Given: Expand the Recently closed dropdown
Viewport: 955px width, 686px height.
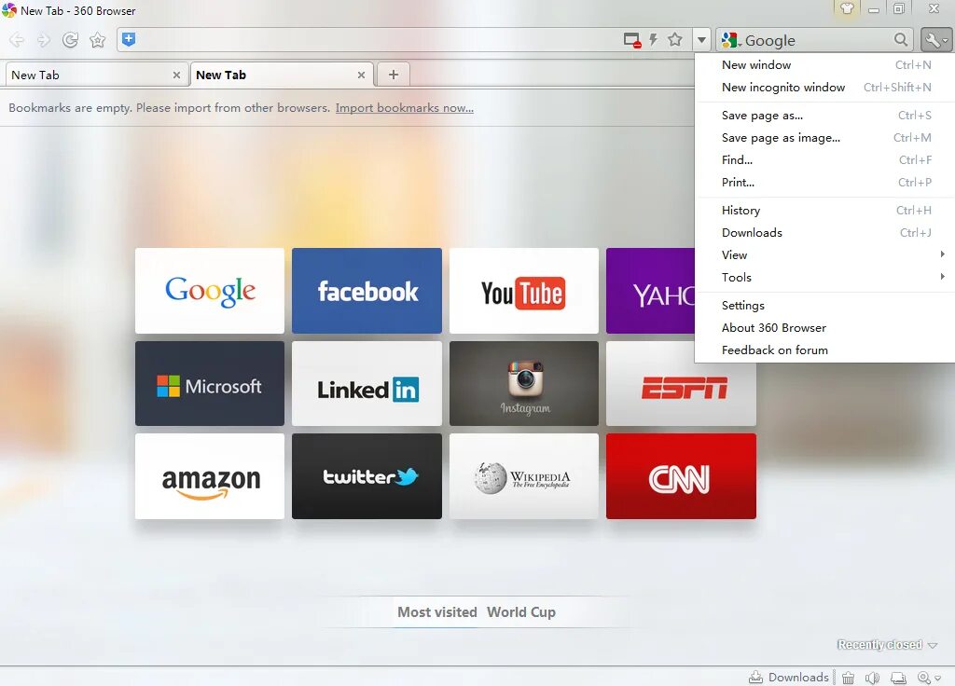Looking at the screenshot, I should click(x=888, y=645).
